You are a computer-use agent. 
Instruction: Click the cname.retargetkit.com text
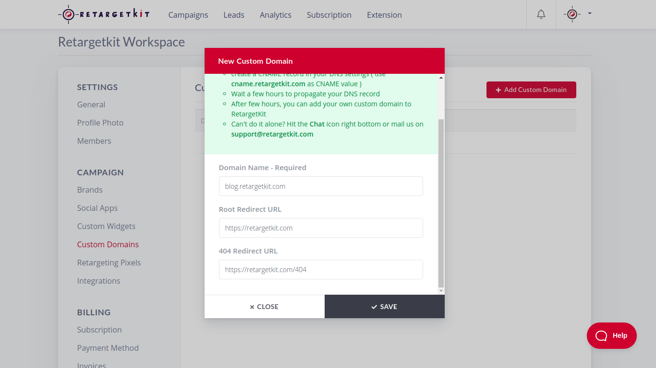[268, 84]
